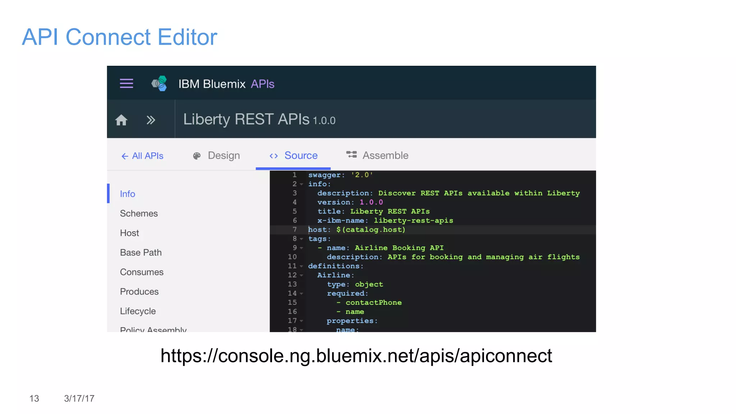
Task: Collapse the Airline block at line 12
Action: [302, 276]
